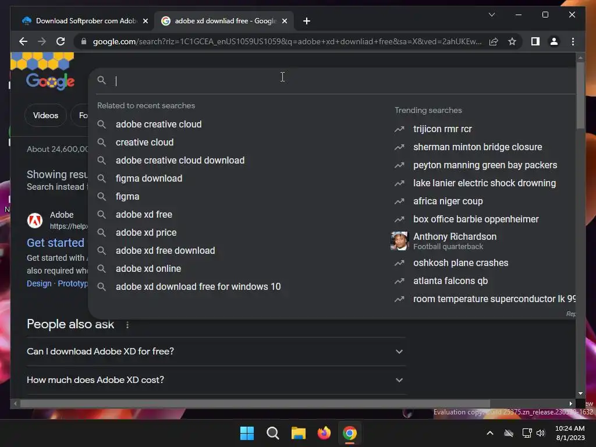This screenshot has width=596, height=447.
Task: Open the side panel icon
Action: click(535, 41)
